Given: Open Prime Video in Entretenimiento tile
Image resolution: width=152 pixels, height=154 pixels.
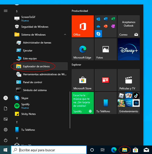Looking at the screenshot, I should coord(129,103).
